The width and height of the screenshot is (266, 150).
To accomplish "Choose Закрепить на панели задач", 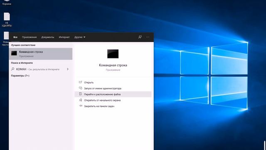I will [113, 106].
